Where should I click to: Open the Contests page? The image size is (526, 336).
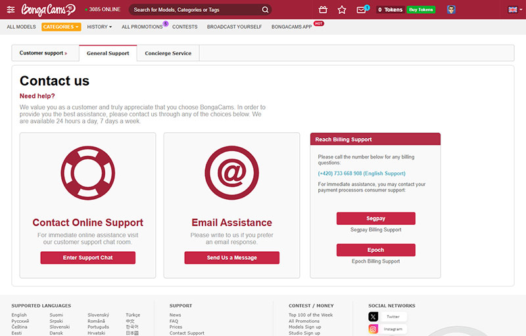(x=185, y=27)
